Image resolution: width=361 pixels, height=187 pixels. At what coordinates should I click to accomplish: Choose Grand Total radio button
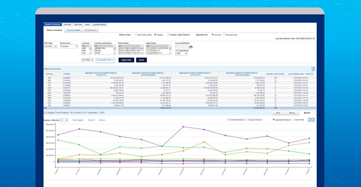click(x=293, y=120)
